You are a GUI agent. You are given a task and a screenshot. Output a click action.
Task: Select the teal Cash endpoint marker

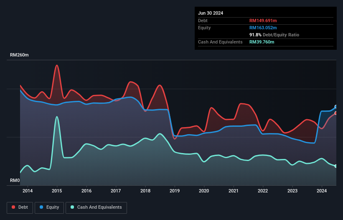336,166
